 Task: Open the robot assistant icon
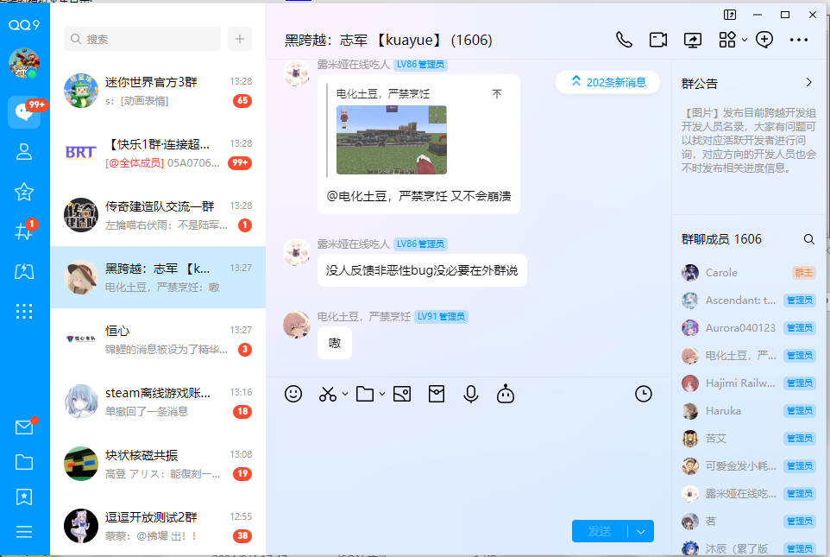506,394
